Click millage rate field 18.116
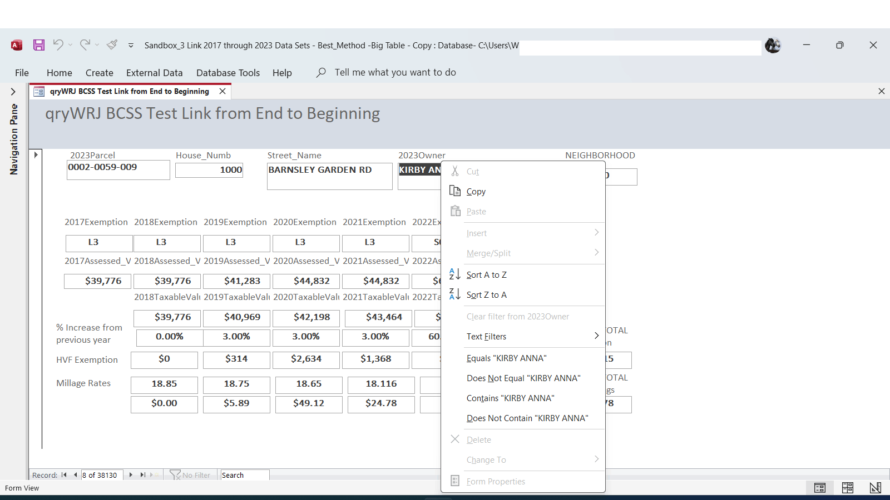The height and width of the screenshot is (500, 890). tap(381, 384)
